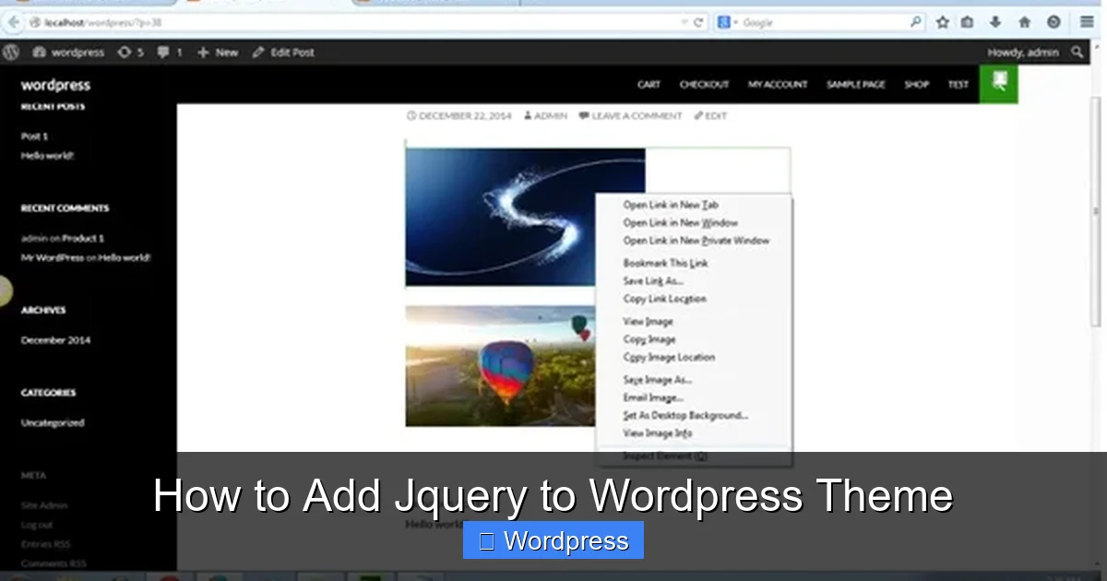This screenshot has height=581, width=1107.
Task: Open the Firefox hamburger menu
Action: 1087,22
